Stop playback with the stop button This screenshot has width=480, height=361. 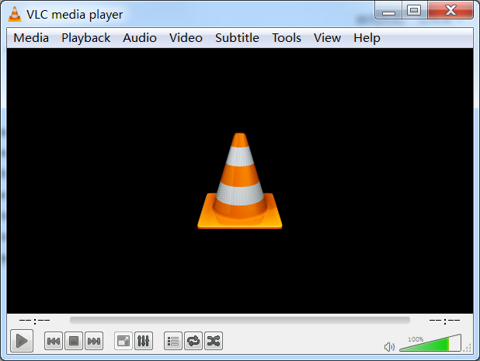[74, 341]
